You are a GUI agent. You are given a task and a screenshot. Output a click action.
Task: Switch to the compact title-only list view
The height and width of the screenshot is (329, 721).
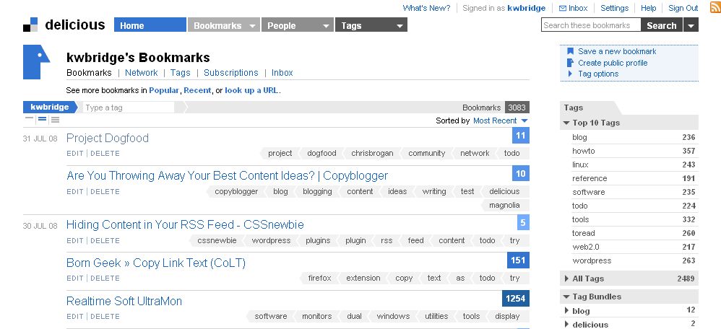[x=30, y=120]
